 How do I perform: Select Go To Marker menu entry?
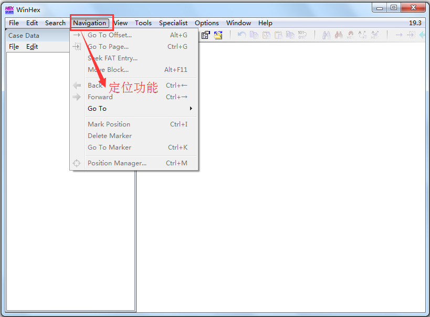134,147
